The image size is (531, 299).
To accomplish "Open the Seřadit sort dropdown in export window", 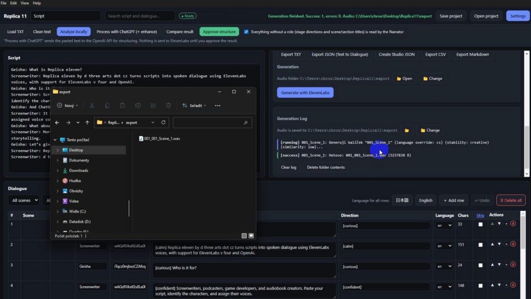I will point(194,105).
